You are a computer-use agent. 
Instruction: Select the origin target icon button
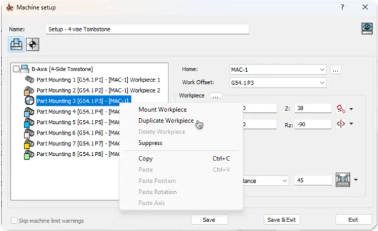(x=33, y=44)
